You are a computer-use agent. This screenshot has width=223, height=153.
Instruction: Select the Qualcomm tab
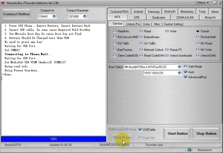159,17
